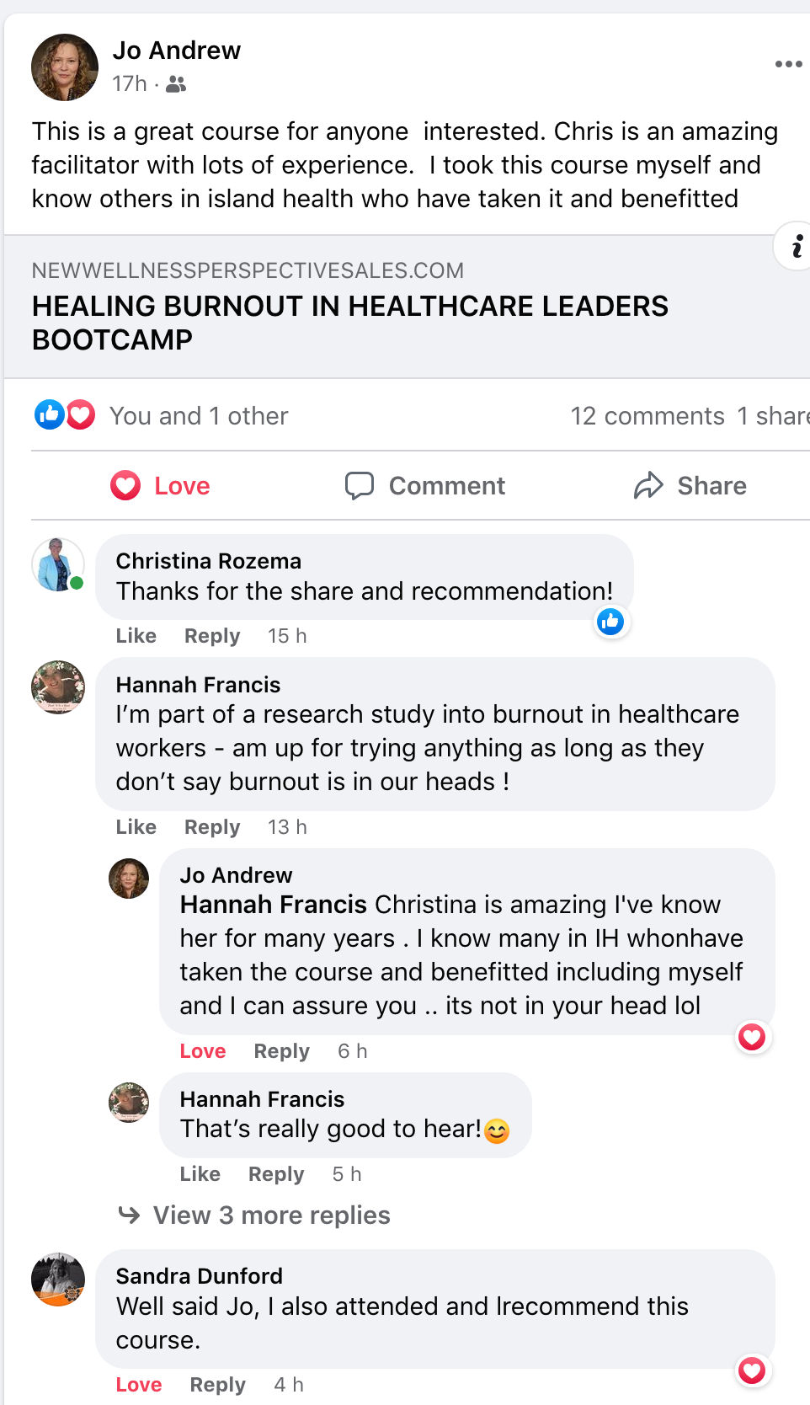Reply to Christina Rozema's comment
810x1405 pixels.
pyautogui.click(x=212, y=636)
